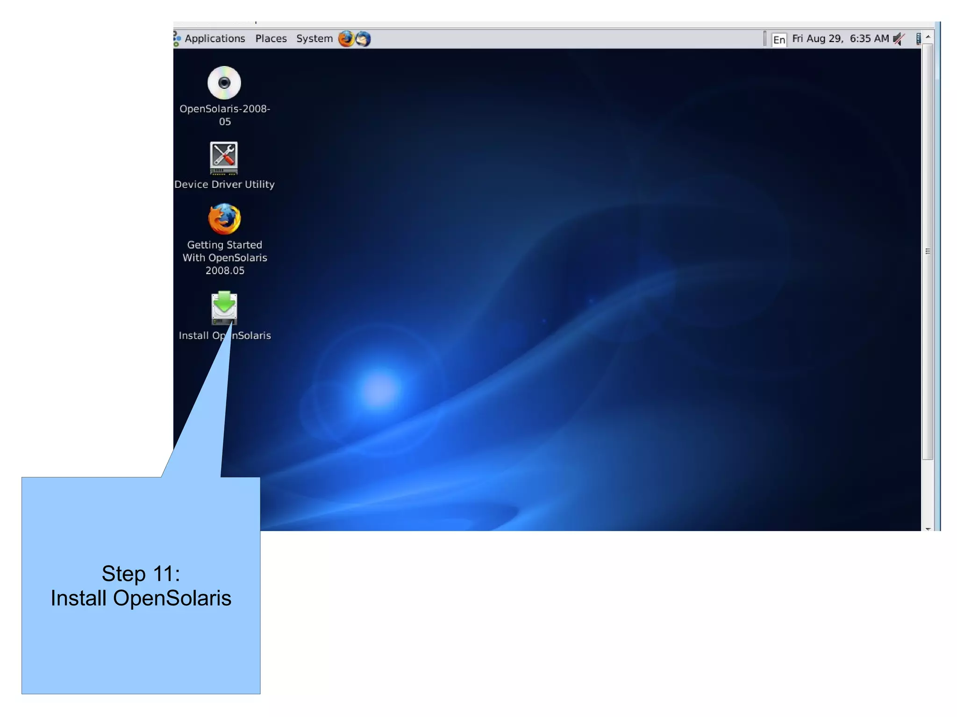Viewport: 957px width, 717px height.
Task: Click the En input language indicator
Action: point(779,40)
